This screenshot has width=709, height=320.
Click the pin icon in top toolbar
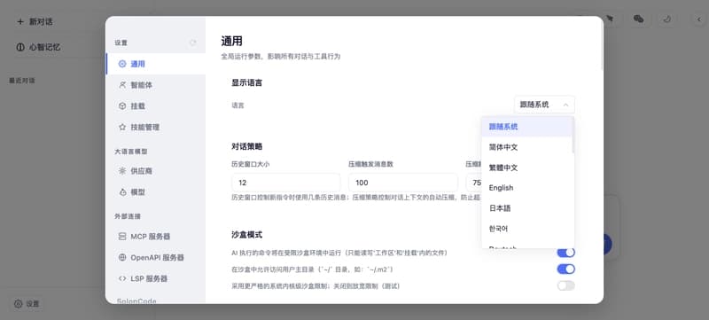pos(610,19)
